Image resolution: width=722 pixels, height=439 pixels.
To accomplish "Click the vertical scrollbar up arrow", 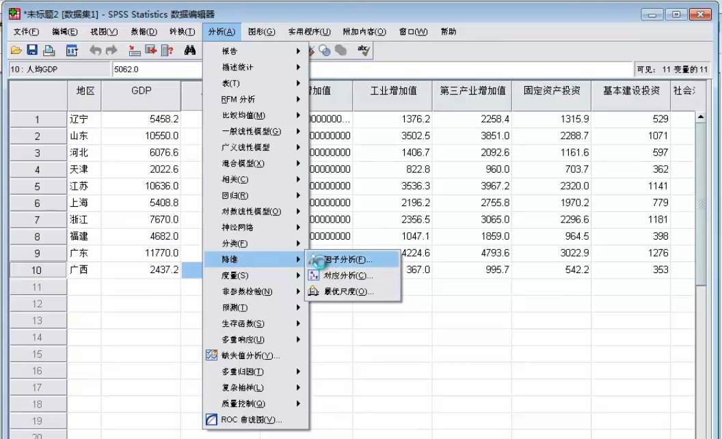I will (700, 117).
